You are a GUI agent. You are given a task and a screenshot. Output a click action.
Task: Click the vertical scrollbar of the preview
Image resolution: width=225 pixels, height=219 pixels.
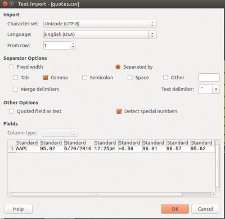pyautogui.click(x=218, y=166)
